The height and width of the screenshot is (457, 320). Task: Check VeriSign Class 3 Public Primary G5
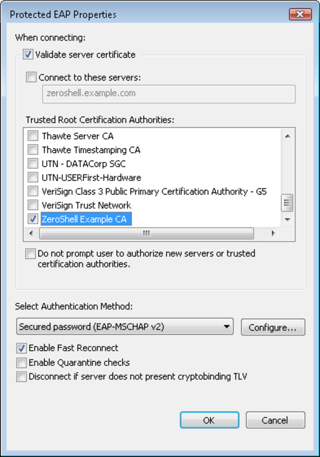point(33,191)
